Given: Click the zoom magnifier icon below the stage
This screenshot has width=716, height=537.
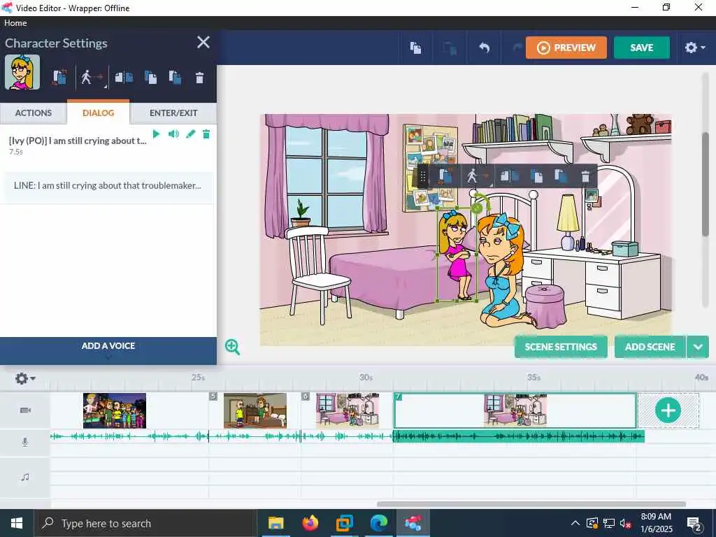Looking at the screenshot, I should tap(232, 347).
